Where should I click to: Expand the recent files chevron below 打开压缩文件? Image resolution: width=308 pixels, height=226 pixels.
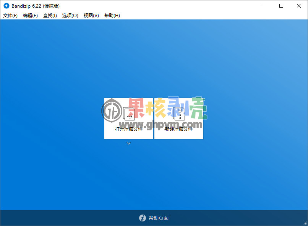coord(128,143)
